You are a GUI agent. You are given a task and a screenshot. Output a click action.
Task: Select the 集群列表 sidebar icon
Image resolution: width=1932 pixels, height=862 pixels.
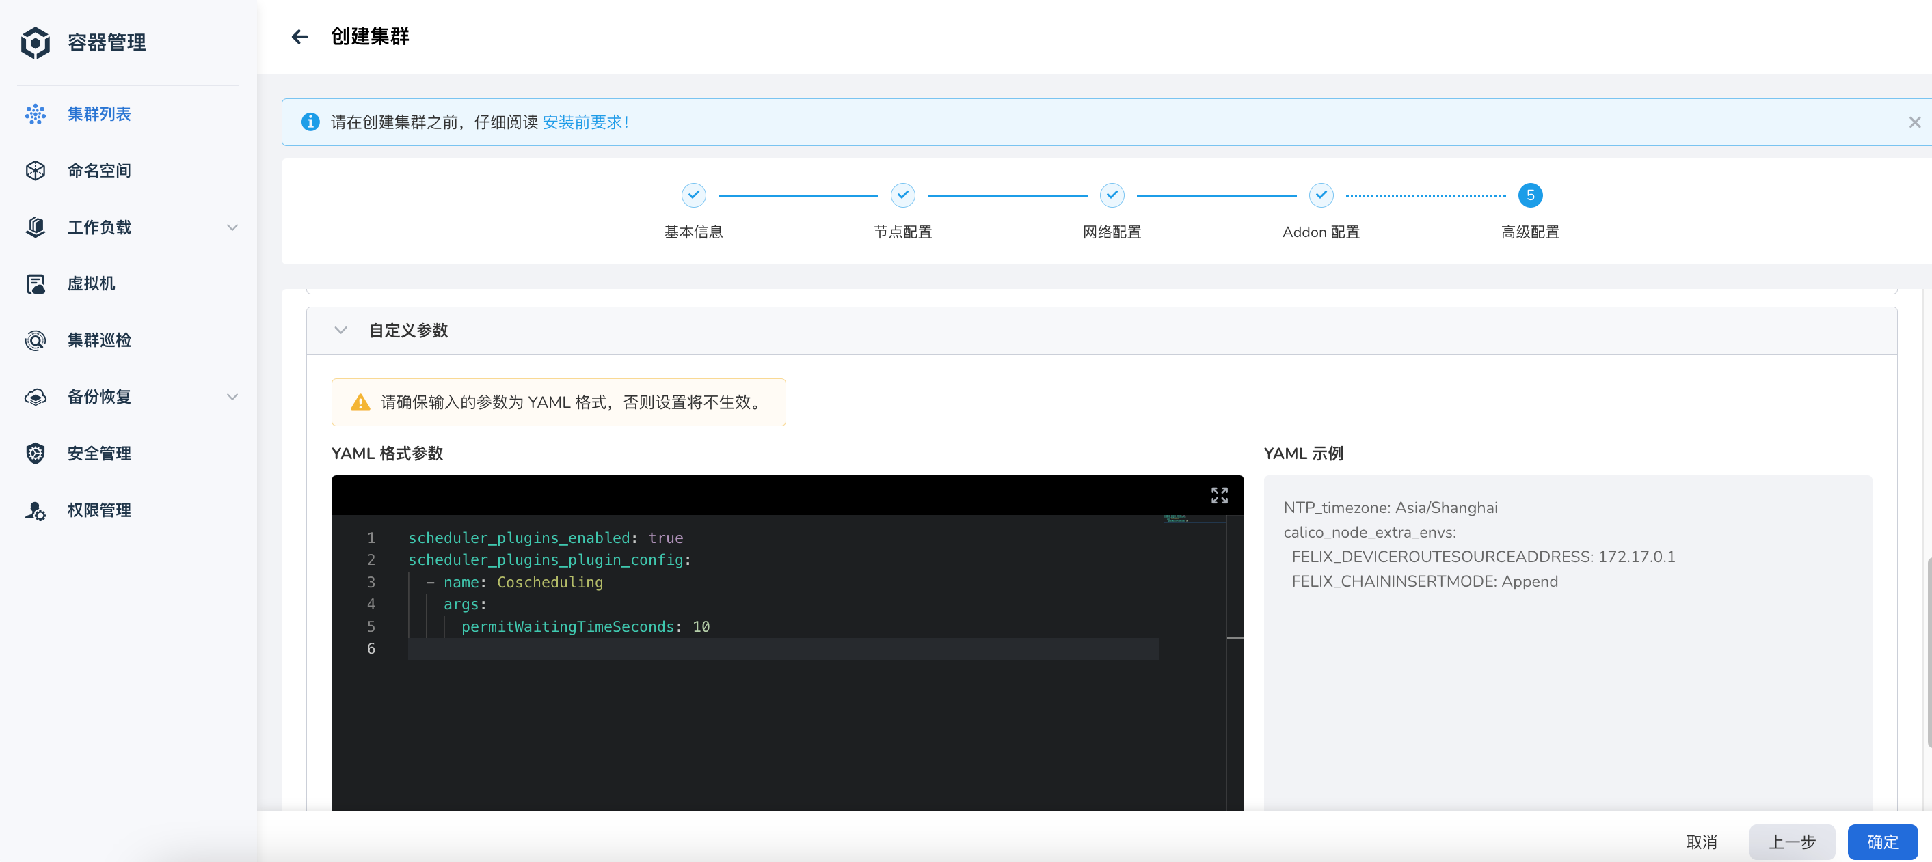click(x=34, y=114)
